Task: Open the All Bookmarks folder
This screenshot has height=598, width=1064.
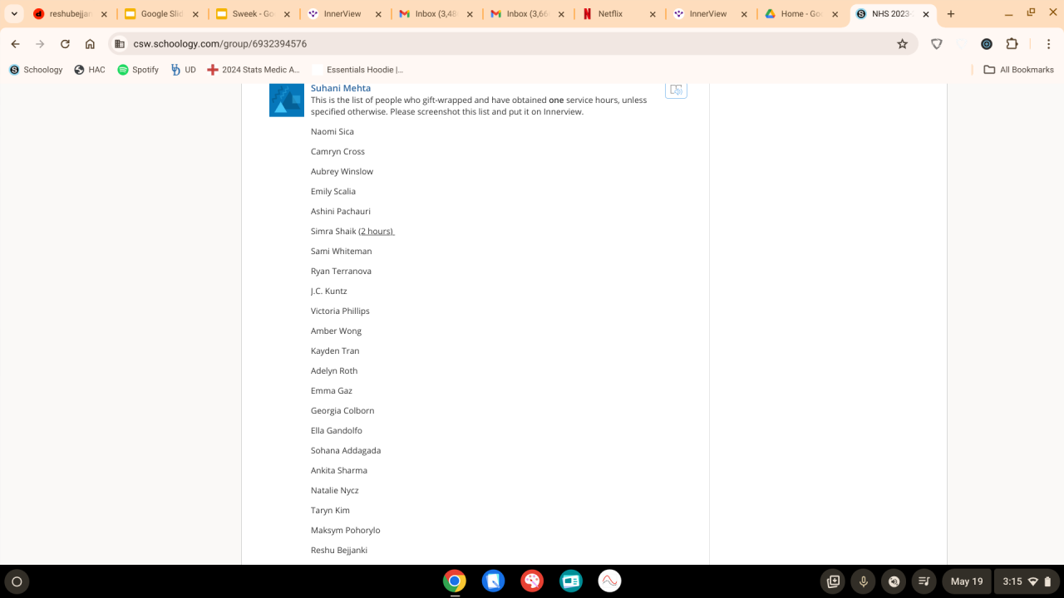Action: [x=1018, y=70]
